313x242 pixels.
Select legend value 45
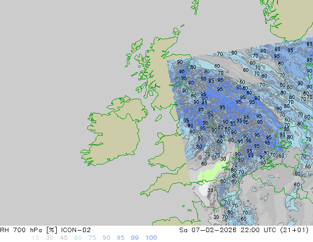tap(64, 238)
